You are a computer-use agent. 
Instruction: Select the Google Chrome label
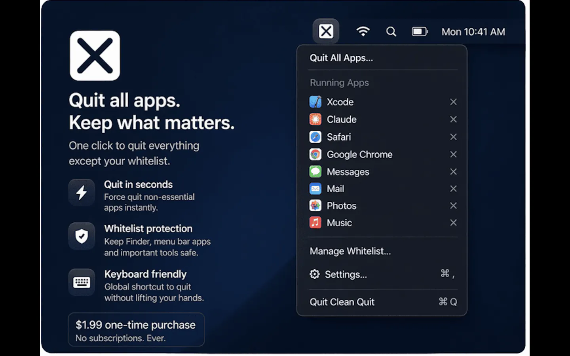coord(359,155)
